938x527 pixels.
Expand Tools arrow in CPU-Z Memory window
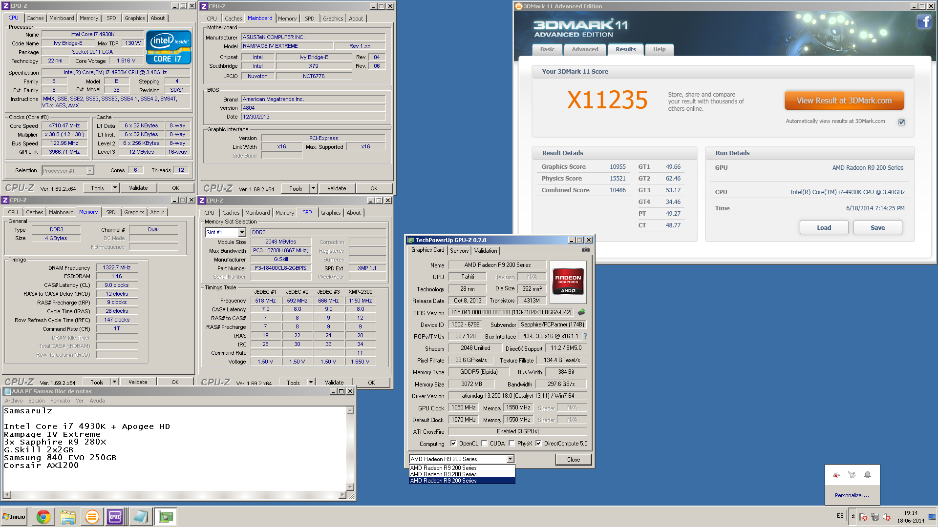[x=114, y=382]
